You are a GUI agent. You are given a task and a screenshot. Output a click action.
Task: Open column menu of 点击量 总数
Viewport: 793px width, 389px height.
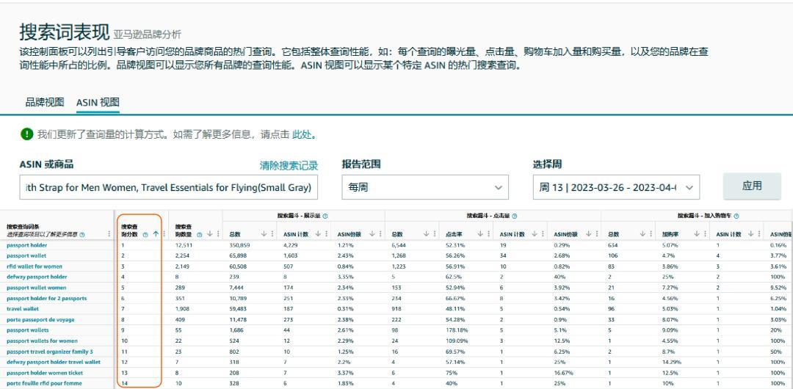coord(435,233)
